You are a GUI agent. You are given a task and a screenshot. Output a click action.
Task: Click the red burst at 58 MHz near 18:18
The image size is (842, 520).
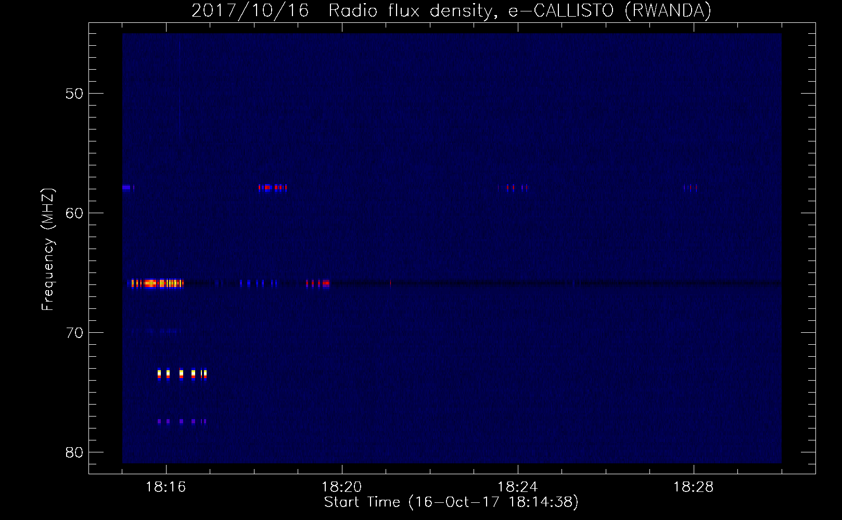pyautogui.click(x=273, y=188)
